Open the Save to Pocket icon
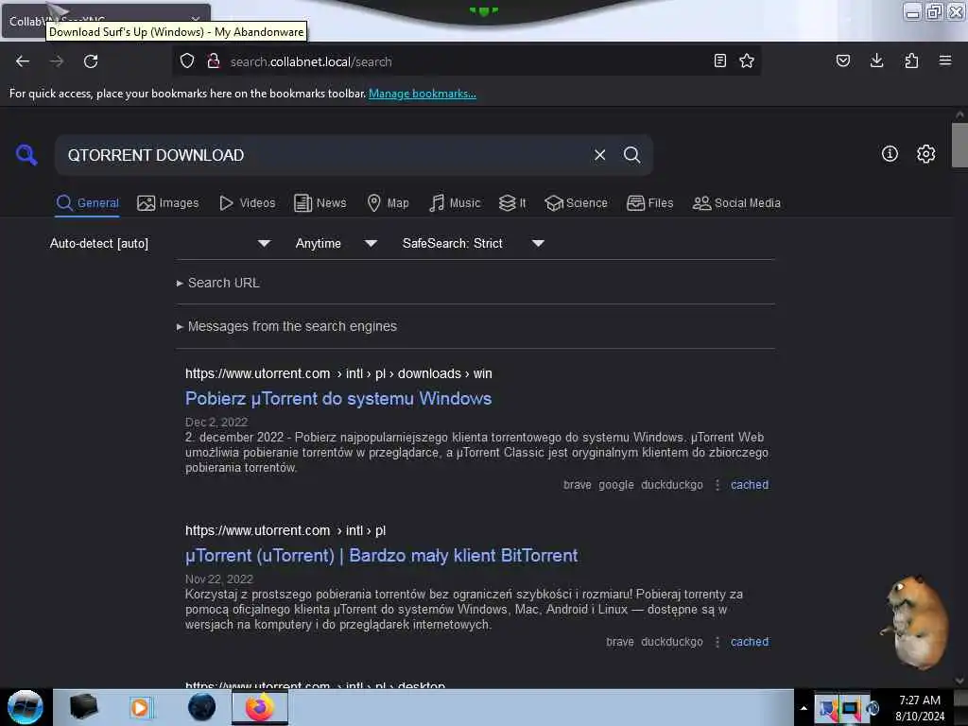Screen dimensions: 968x726 click(x=843, y=60)
